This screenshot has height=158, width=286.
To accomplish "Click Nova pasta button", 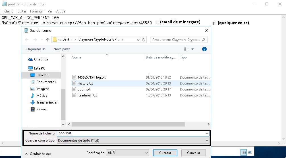I will [x=62, y=49].
